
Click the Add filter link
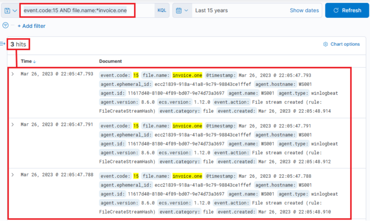click(31, 26)
